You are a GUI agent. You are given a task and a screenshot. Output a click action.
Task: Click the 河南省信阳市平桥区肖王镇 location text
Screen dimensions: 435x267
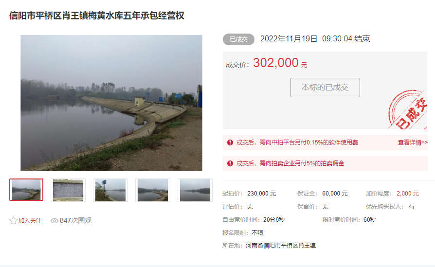click(x=281, y=246)
